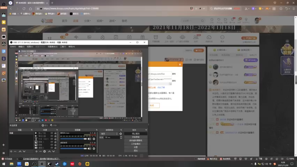Click the 关闭 button in stream-key dialog
Viewport: 297px width, 167px height.
[x=154, y=105]
